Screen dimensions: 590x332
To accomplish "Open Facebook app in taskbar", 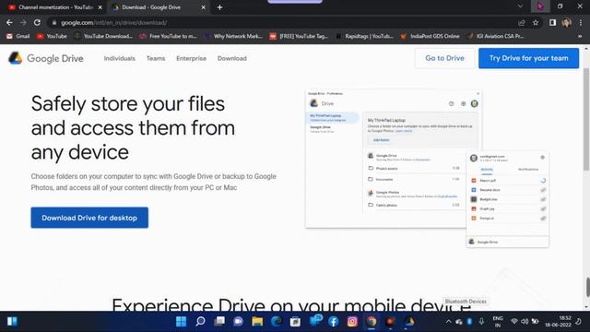I will (x=334, y=321).
